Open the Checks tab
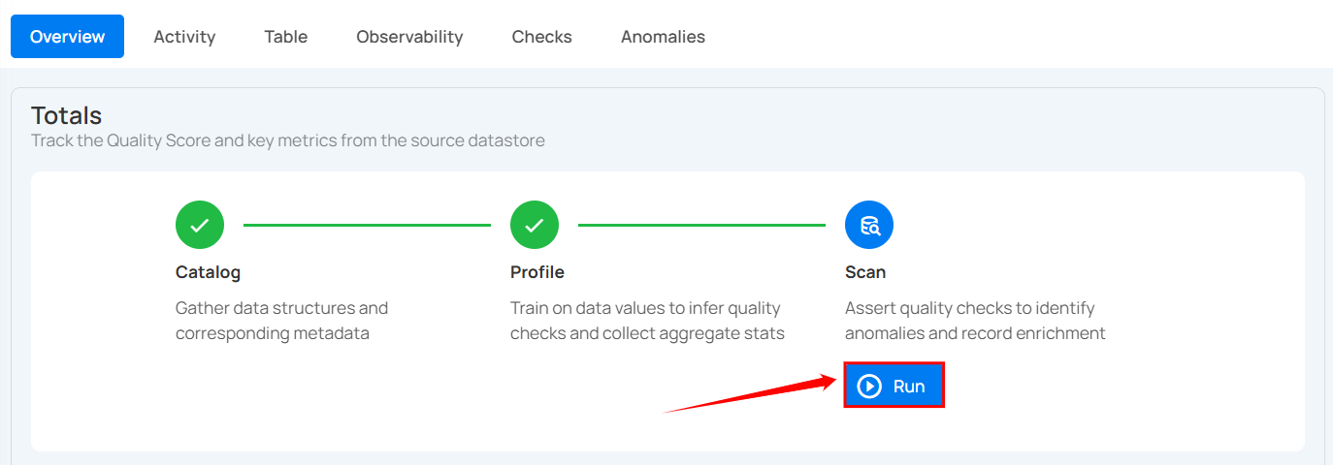 tap(541, 37)
